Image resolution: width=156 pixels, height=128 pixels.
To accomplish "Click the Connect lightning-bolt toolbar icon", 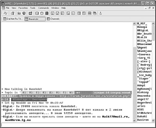I will (x=5, y=13).
